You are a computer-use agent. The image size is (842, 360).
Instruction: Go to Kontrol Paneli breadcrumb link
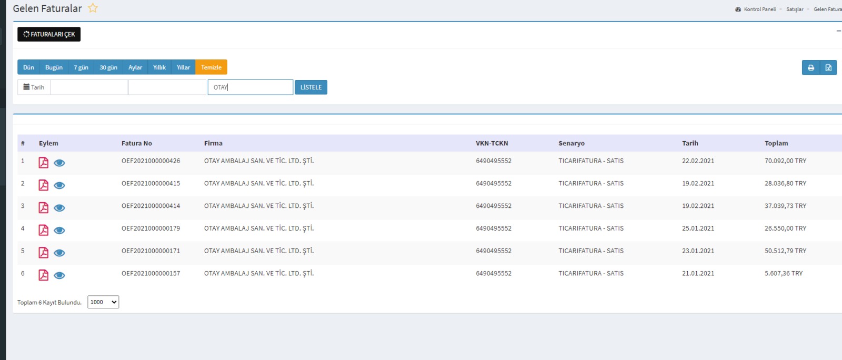(x=759, y=9)
